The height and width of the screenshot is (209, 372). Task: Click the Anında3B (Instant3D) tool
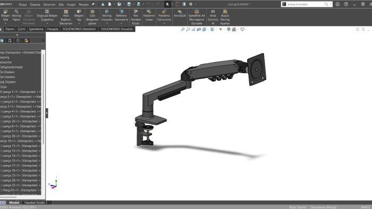180,13
